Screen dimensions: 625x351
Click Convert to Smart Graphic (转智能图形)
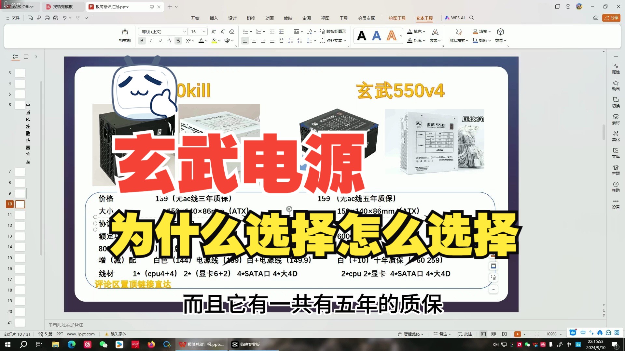pos(333,32)
